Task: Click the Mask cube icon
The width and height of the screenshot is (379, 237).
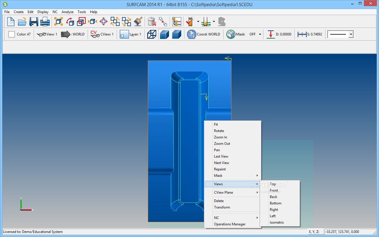Action: (x=231, y=34)
